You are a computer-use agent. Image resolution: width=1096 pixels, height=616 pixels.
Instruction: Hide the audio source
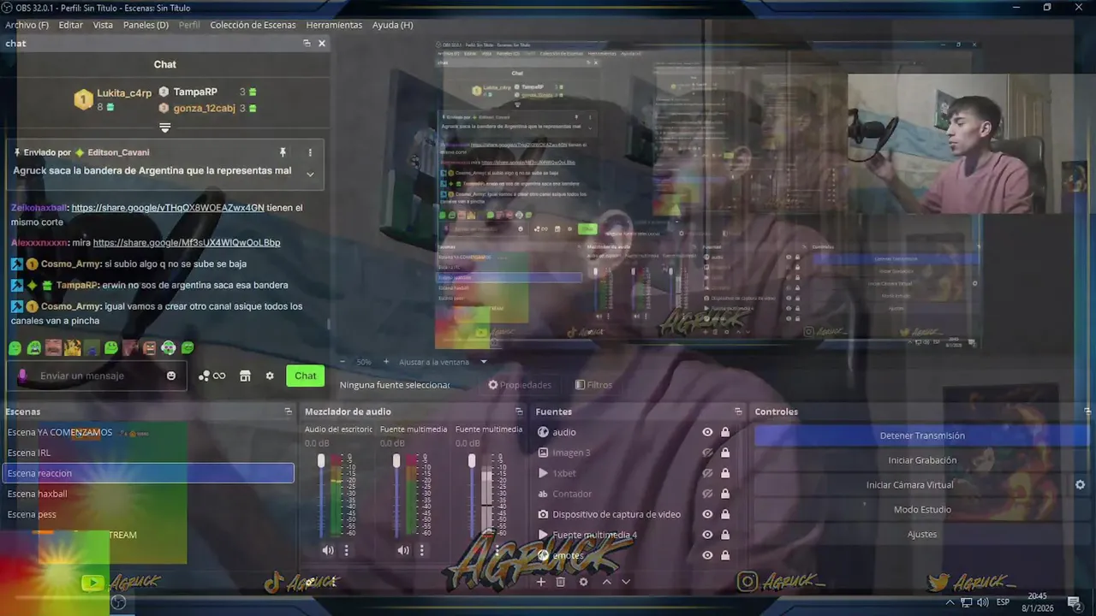[707, 432]
